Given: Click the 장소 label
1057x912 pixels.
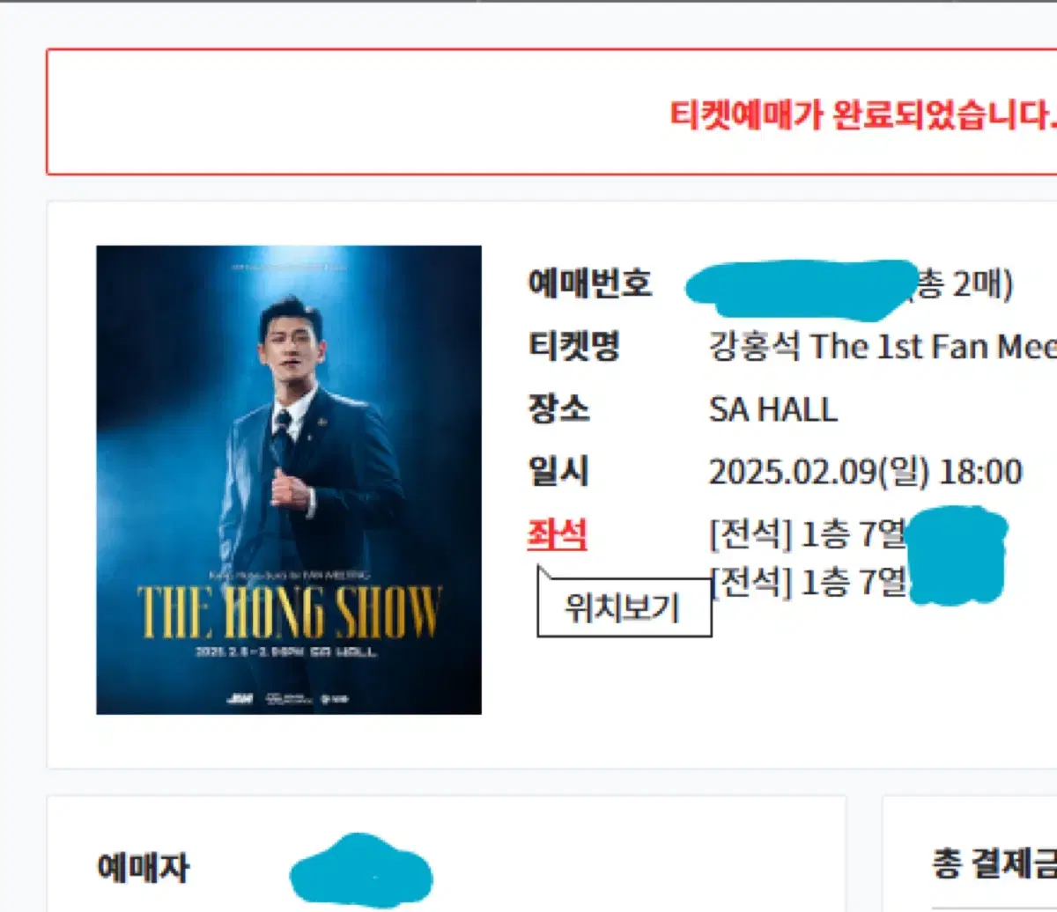Looking at the screenshot, I should pos(558,409).
